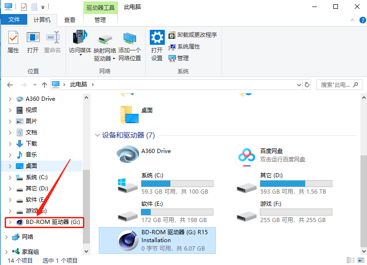Switch to details view icon in status bar
367x265 pixels.
pyautogui.click(x=351, y=260)
